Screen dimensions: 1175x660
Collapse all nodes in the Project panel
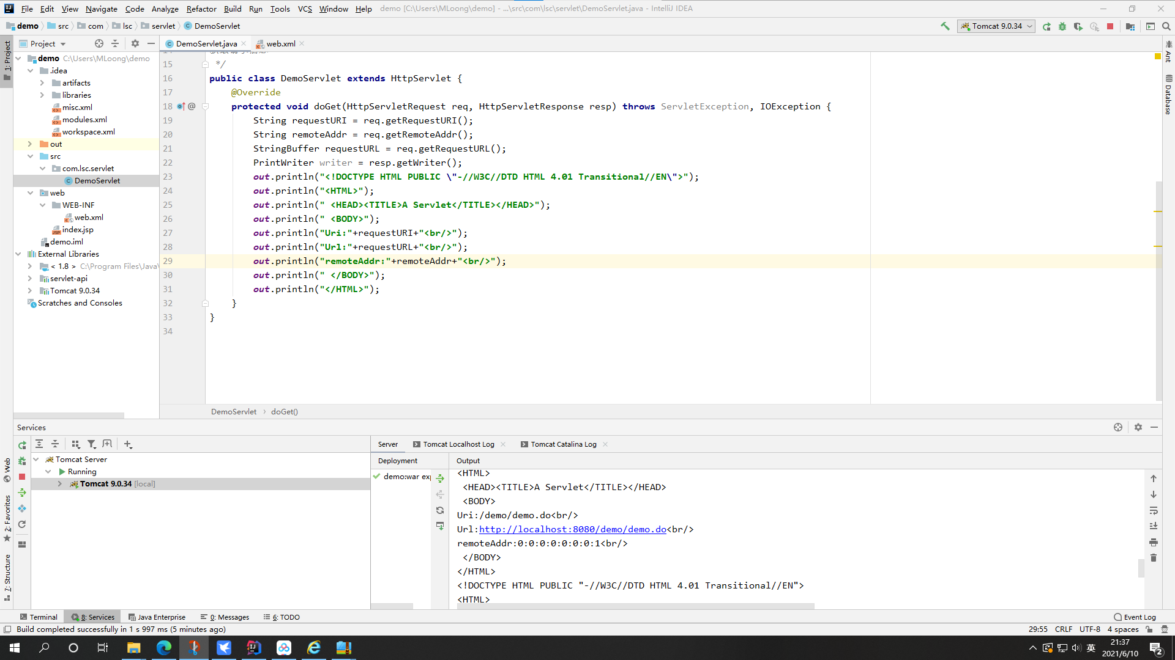click(115, 43)
